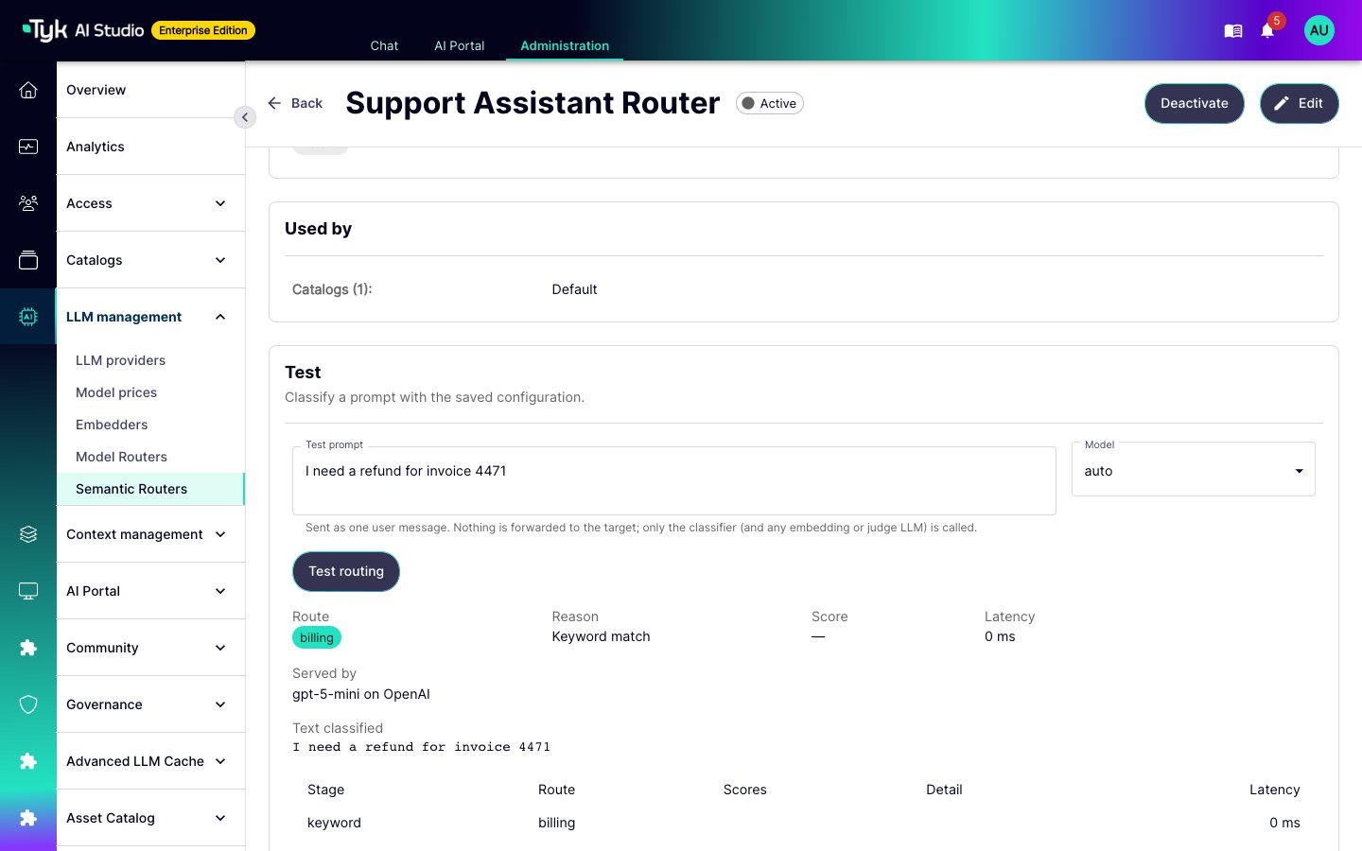Click the pencil icon in Edit button
This screenshot has height=851, width=1362.
pyautogui.click(x=1282, y=103)
